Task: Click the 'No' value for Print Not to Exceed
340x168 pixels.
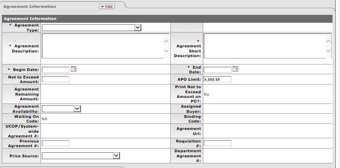Action: (x=207, y=94)
